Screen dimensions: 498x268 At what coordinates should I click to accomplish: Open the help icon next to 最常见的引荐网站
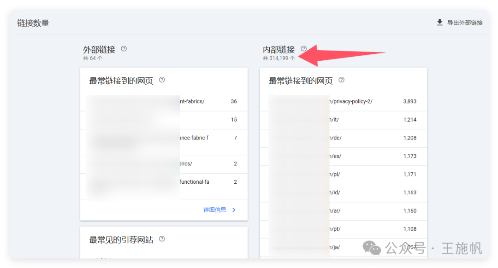[162, 239]
